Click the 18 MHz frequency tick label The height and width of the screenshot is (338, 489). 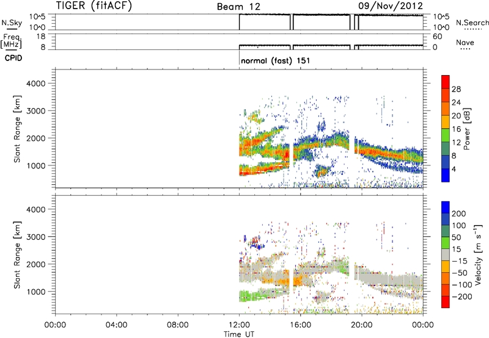pos(41,37)
